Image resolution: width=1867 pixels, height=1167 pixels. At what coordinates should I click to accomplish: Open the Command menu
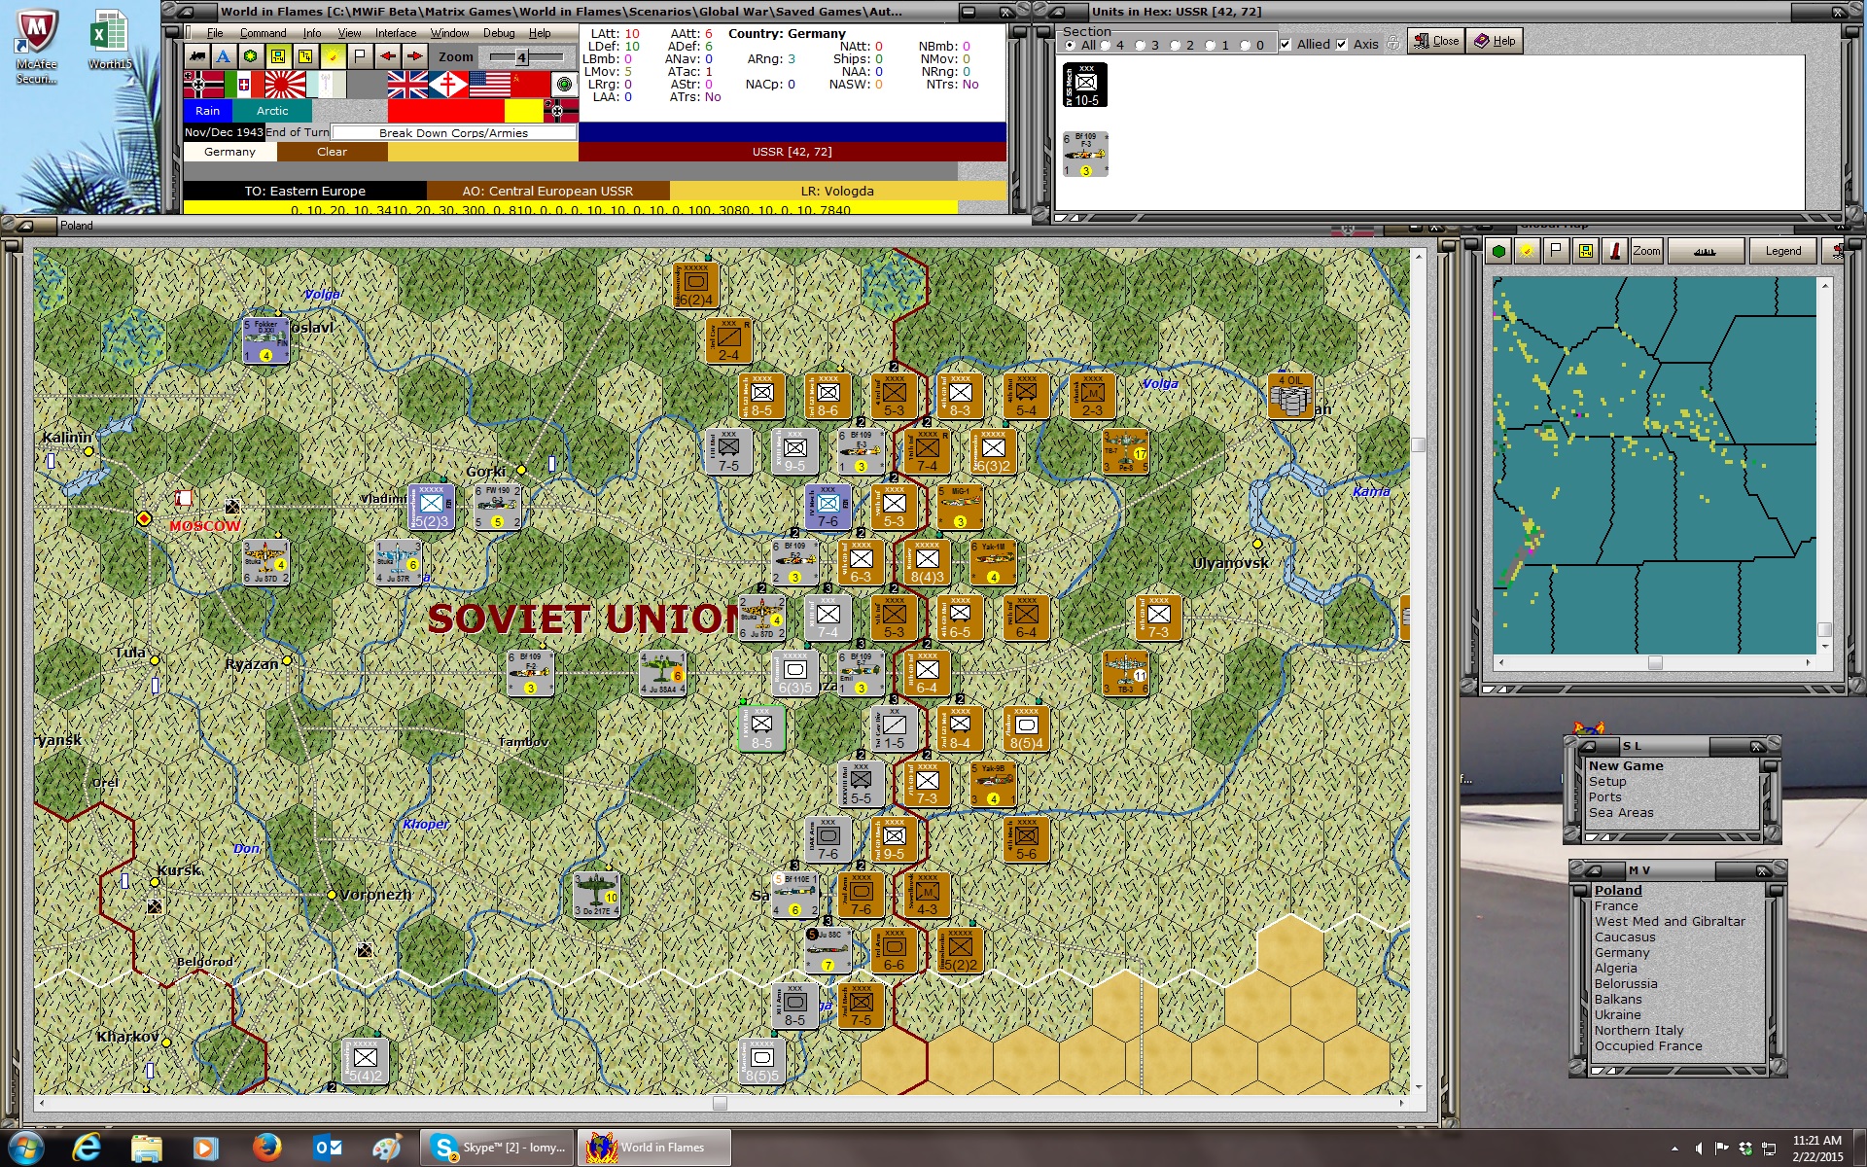tap(263, 33)
